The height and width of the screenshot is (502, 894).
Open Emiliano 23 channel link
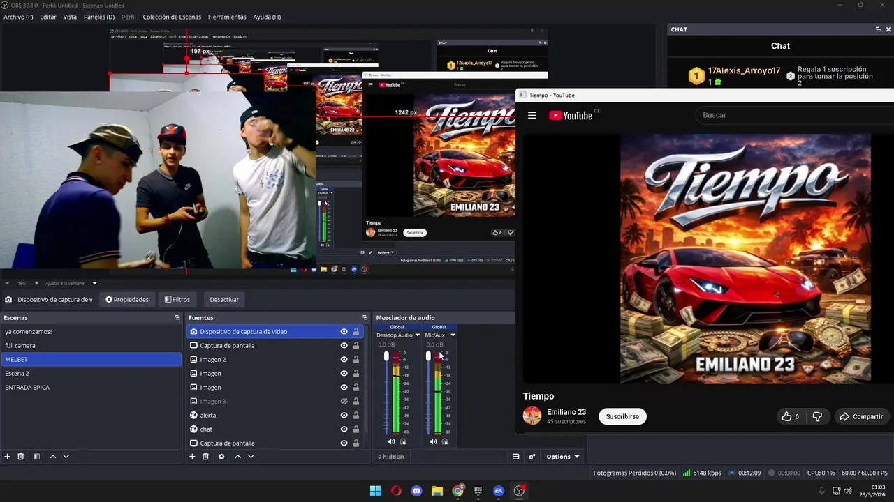[566, 412]
